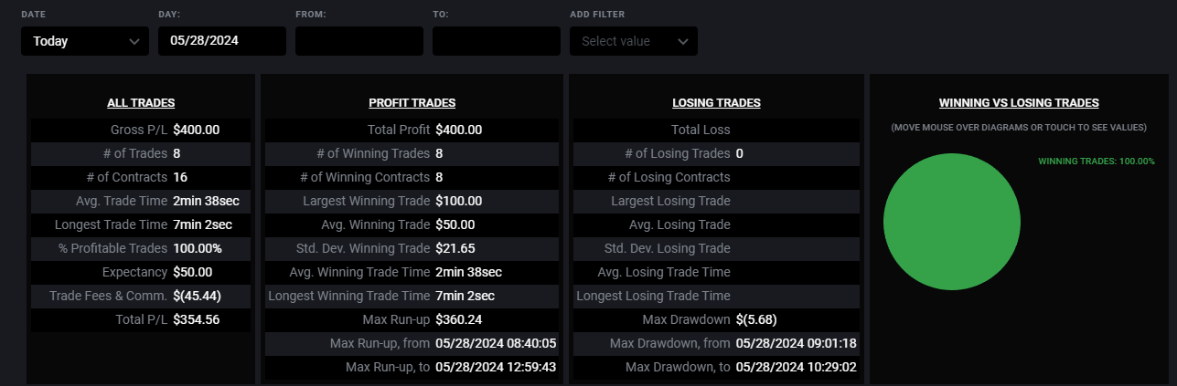The width and height of the screenshot is (1177, 386).
Task: Click the Max Drawdown value $(5.68)
Action: pos(757,319)
